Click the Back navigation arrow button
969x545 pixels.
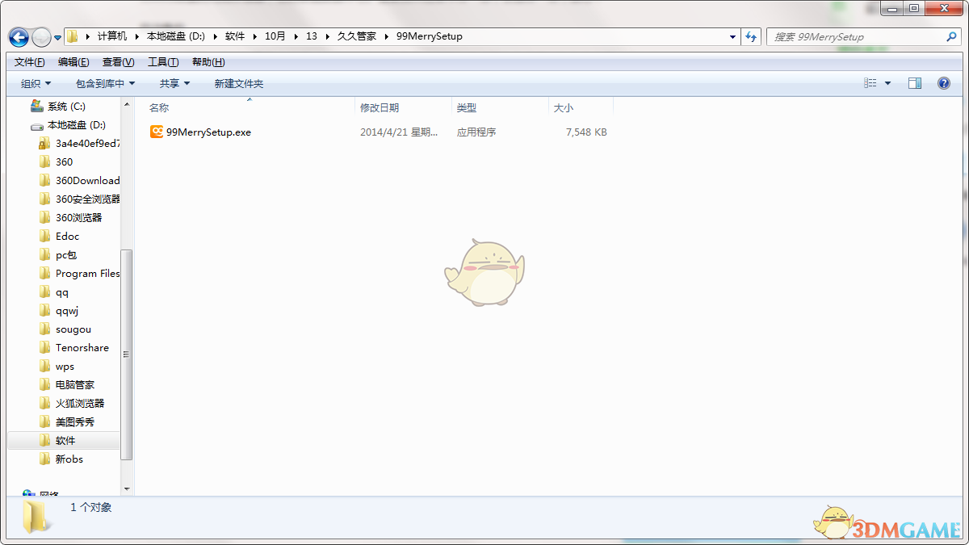(19, 37)
